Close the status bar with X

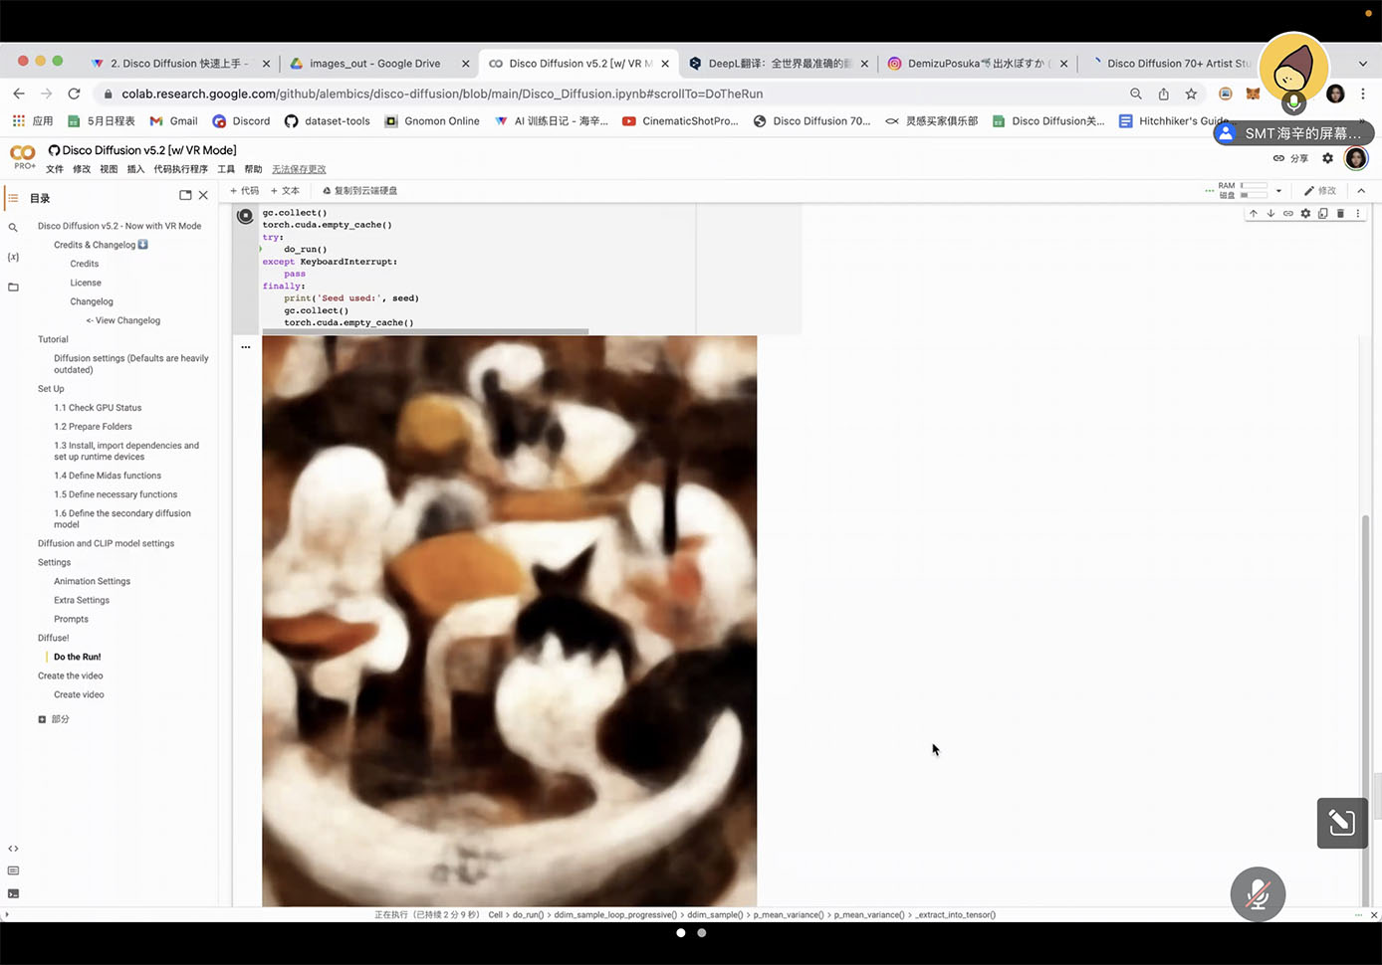pos(1374,914)
